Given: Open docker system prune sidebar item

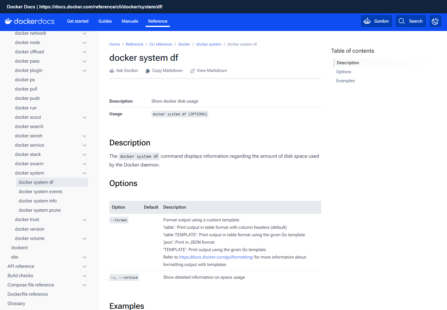Looking at the screenshot, I should (x=40, y=210).
